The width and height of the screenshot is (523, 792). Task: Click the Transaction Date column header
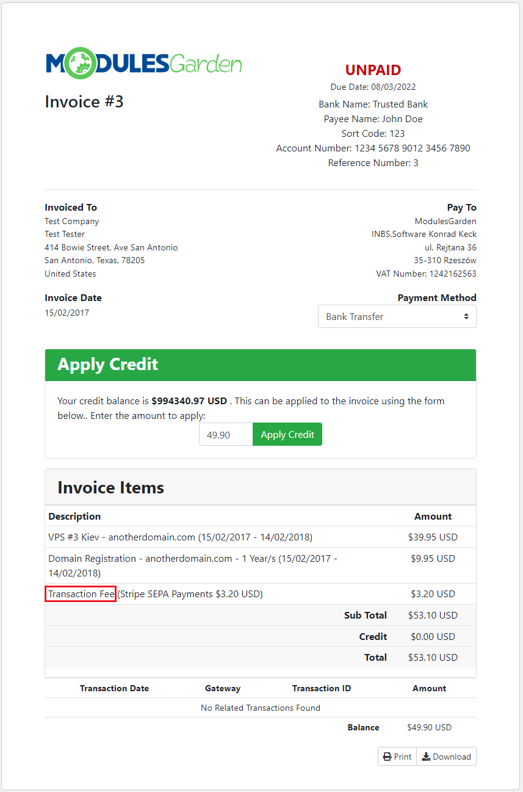tap(114, 688)
